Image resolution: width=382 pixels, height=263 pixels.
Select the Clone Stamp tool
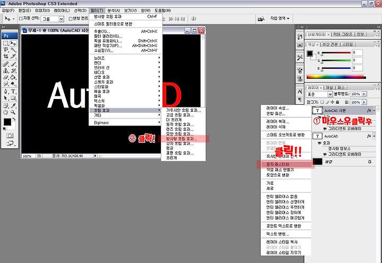[6, 71]
